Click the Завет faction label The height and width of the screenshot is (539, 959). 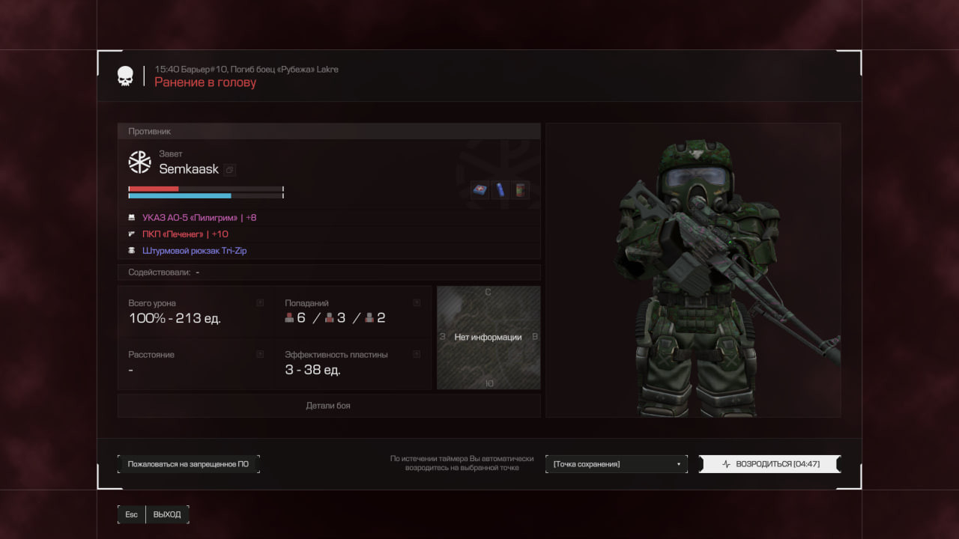click(171, 153)
